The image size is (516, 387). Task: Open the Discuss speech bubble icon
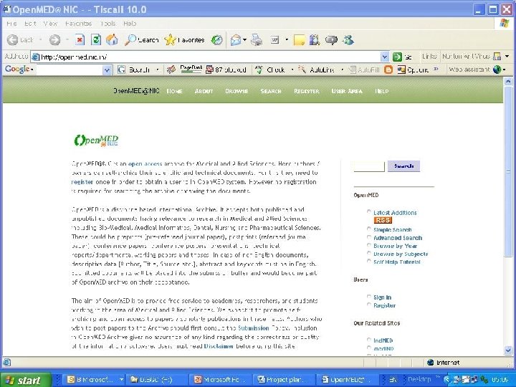(x=331, y=40)
